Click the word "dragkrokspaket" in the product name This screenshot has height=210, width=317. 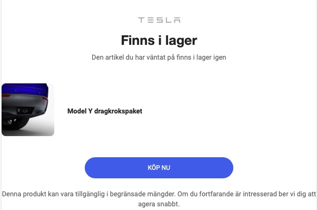coord(118,111)
